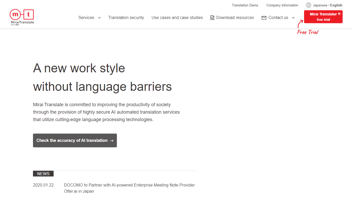Expand the Contact us chevron

(x=293, y=18)
